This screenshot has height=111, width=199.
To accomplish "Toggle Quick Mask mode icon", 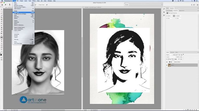I will 2,58.
